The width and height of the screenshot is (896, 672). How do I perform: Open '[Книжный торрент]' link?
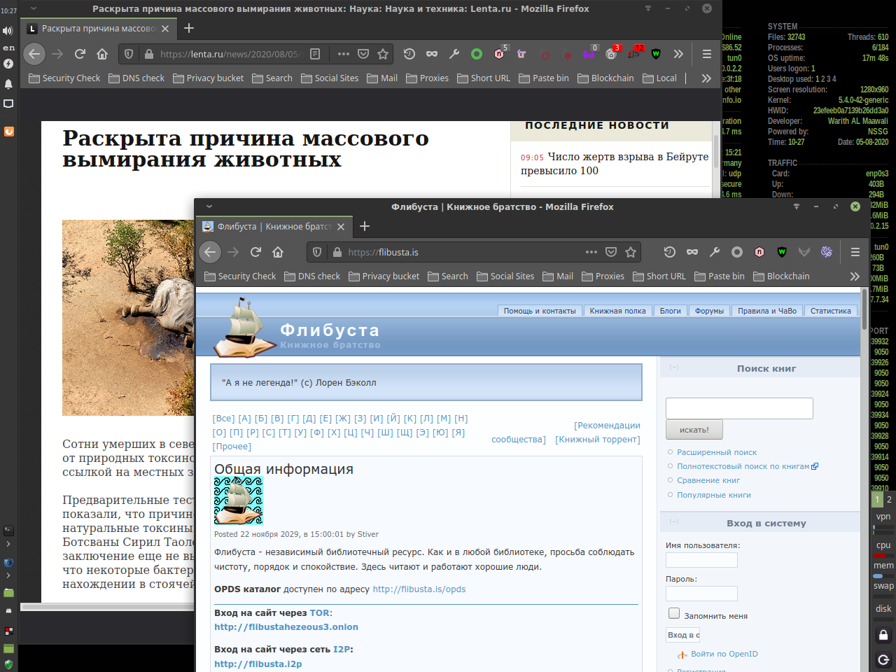(597, 440)
